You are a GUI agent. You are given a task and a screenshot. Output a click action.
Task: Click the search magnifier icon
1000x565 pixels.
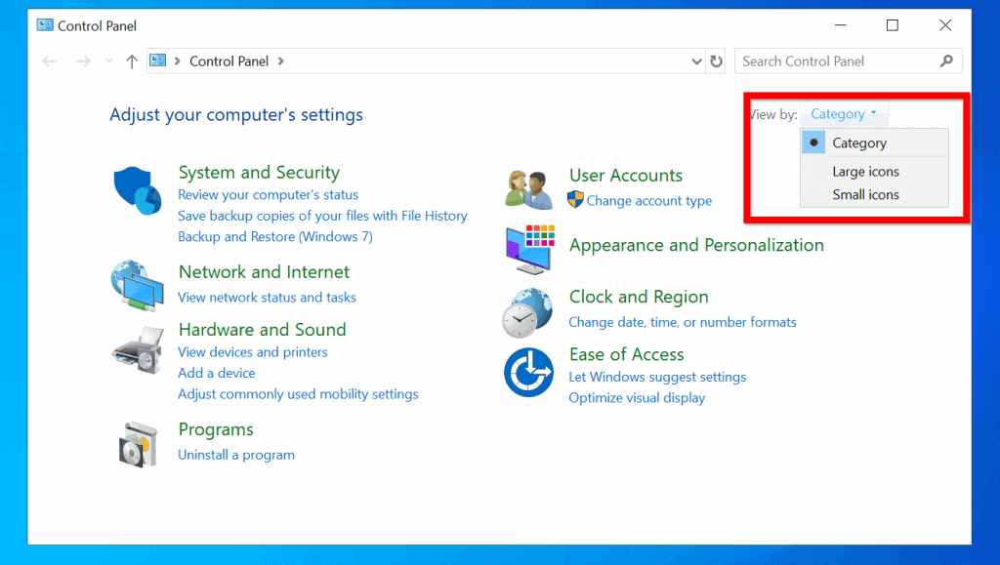pos(946,61)
